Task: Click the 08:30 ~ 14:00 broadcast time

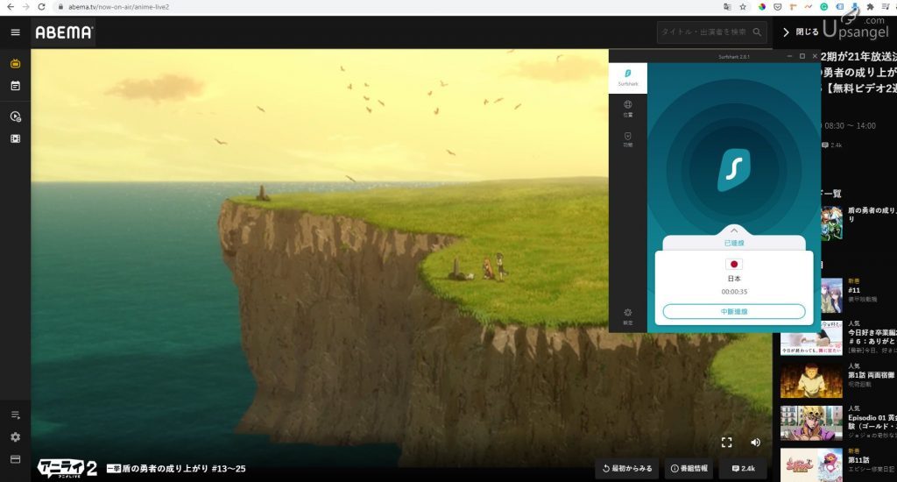Action: (850, 125)
